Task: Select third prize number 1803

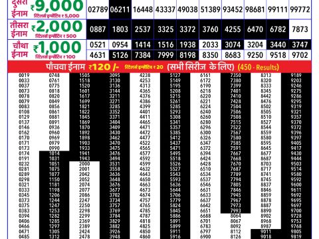Action: click(120, 29)
